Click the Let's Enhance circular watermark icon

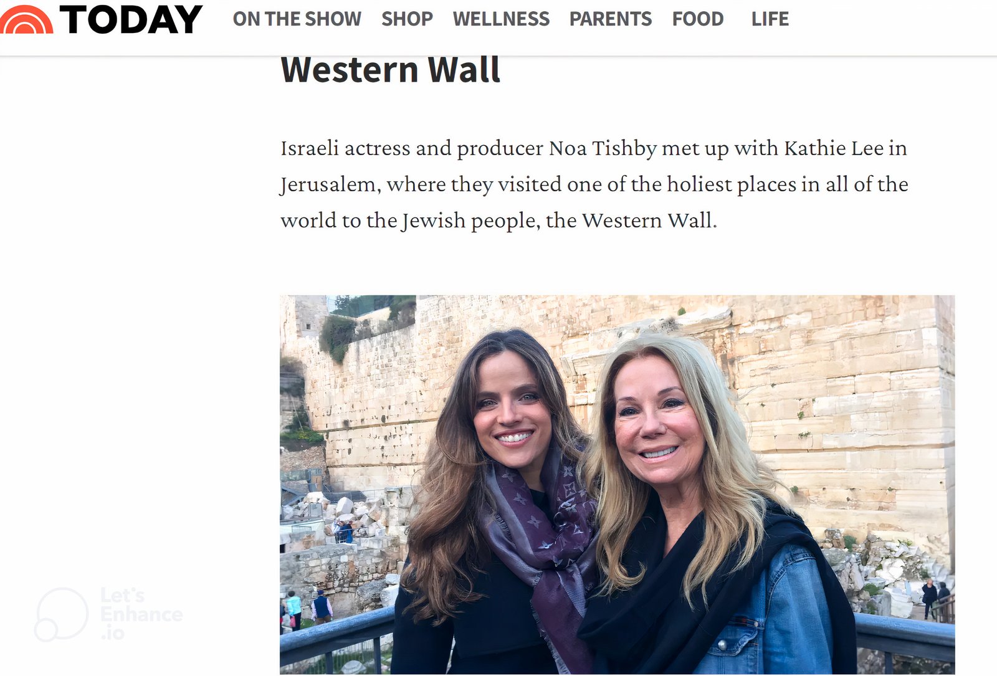pyautogui.click(x=61, y=614)
